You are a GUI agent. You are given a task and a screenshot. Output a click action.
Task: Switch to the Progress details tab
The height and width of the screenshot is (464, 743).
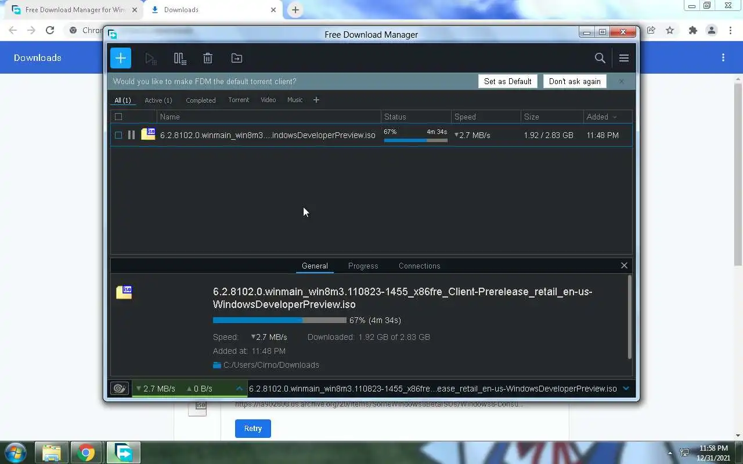(x=363, y=266)
